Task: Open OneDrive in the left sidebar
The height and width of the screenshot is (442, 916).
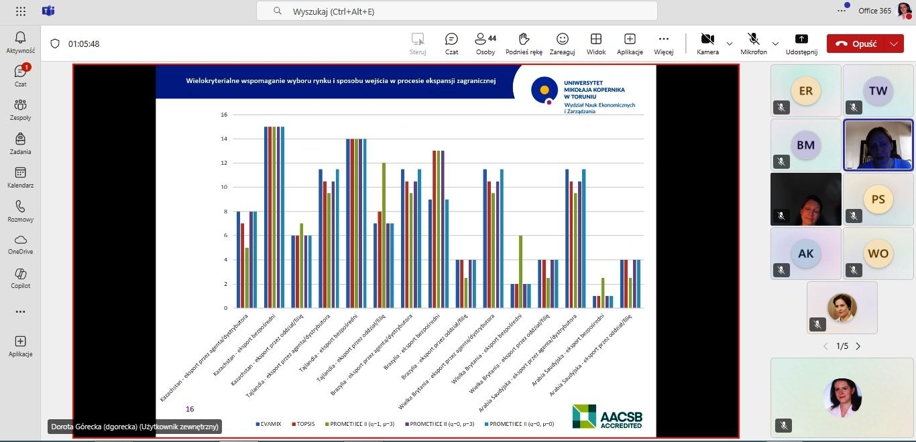Action: point(20,244)
